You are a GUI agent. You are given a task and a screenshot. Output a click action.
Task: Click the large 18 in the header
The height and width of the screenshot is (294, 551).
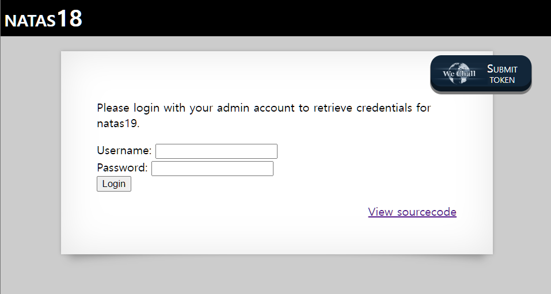(70, 18)
